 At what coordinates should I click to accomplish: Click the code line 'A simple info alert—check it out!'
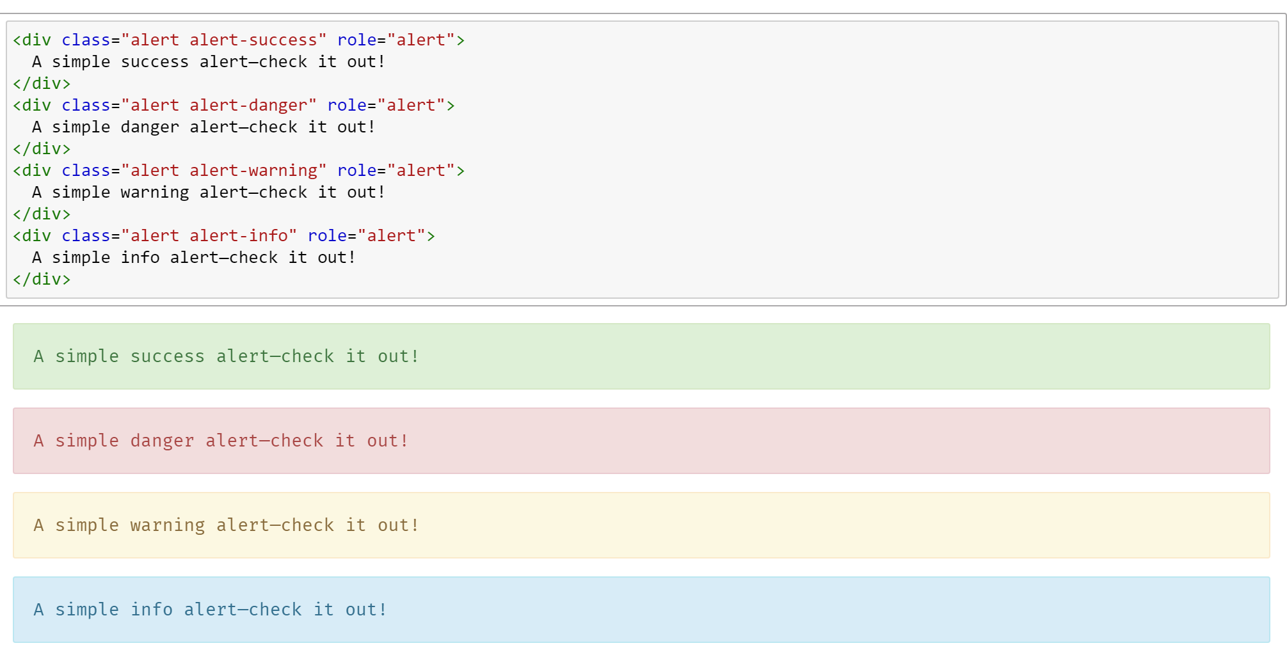pyautogui.click(x=194, y=258)
